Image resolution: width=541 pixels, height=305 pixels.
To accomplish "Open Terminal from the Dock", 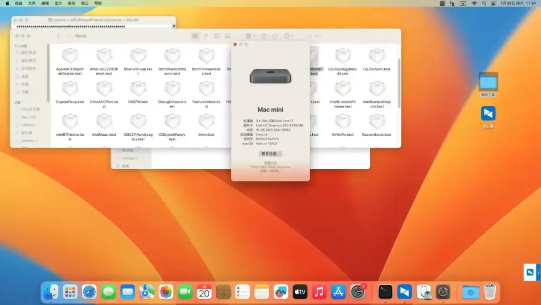I will 385,292.
